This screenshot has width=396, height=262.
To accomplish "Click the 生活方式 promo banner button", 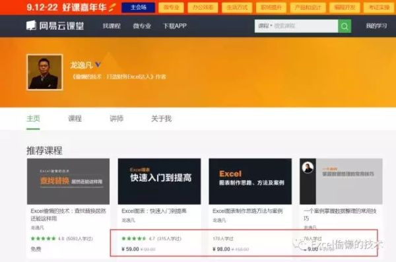I will coord(237,7).
